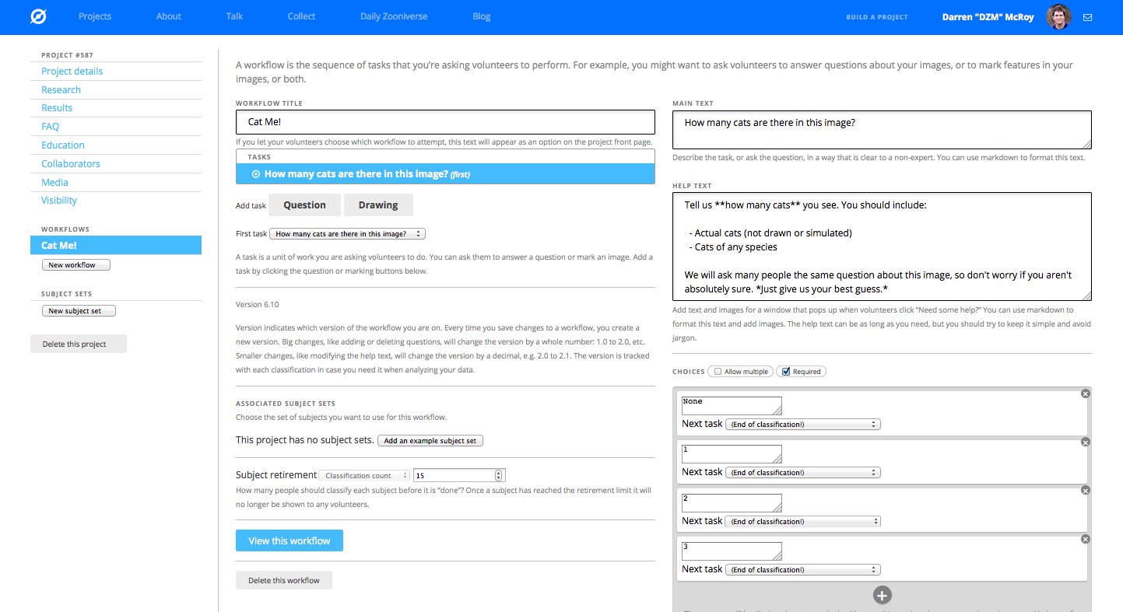Click the View this workflow button

tap(289, 540)
